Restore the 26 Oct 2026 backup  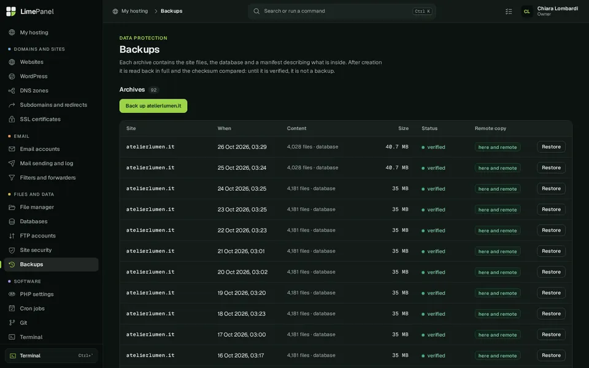pos(551,147)
